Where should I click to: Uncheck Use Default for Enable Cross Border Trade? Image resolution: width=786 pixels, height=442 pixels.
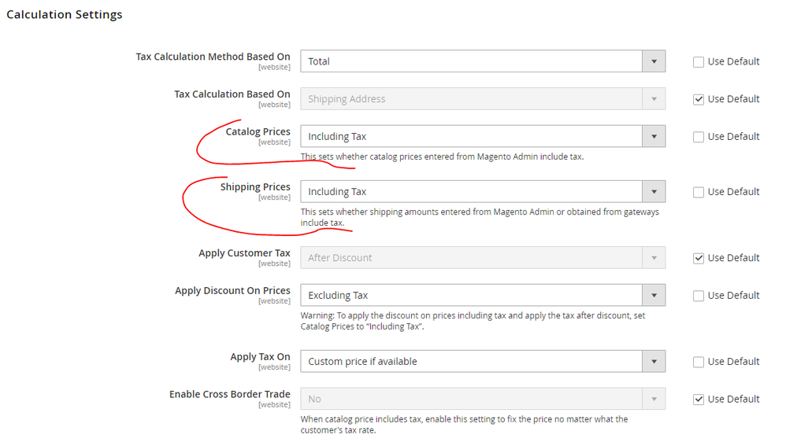click(699, 400)
